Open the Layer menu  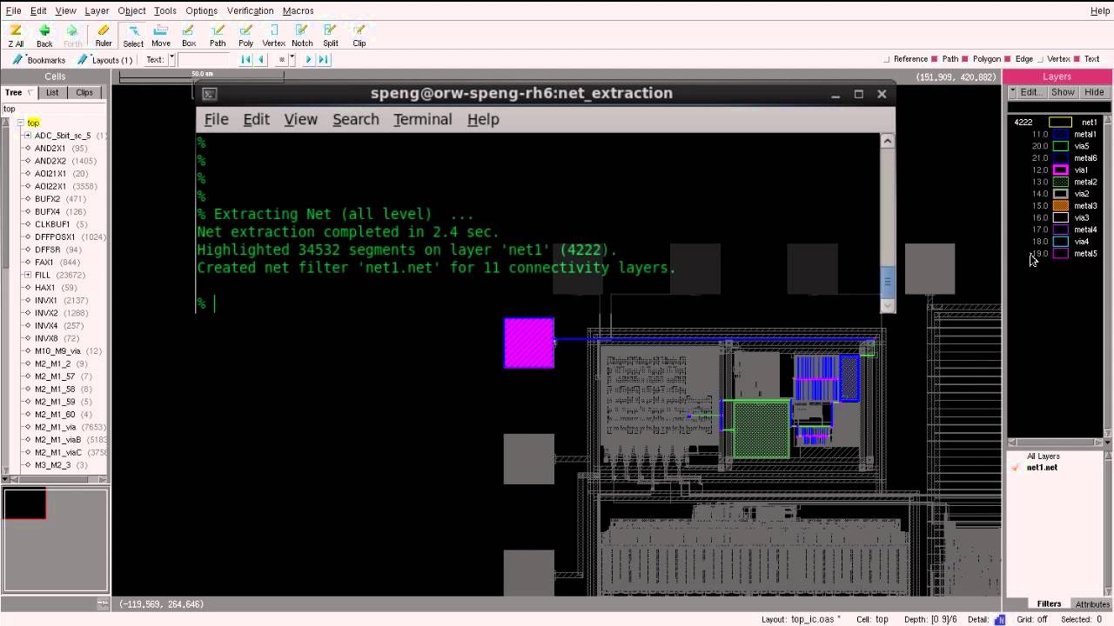97,10
